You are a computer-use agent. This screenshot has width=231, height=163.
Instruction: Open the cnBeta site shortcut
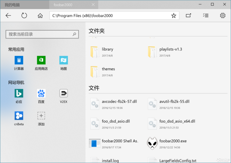(x=19, y=116)
